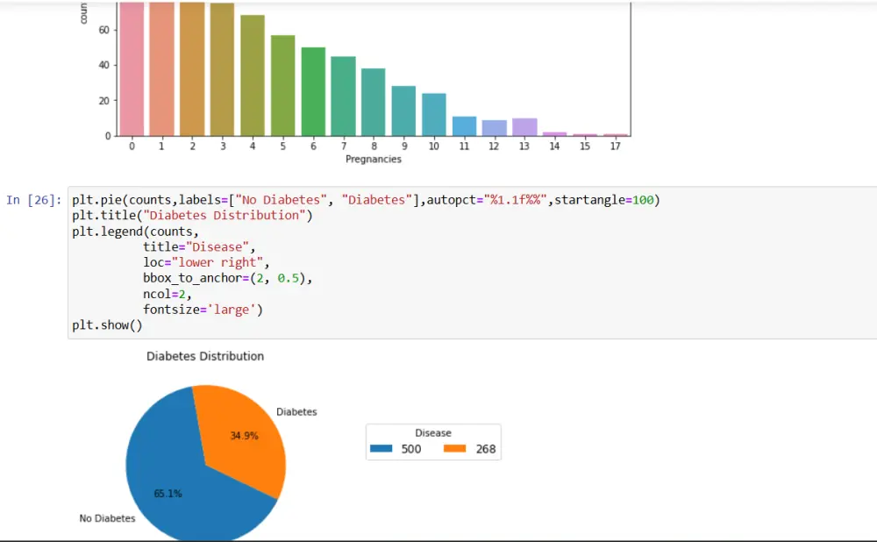877x542 pixels.
Task: Click the loc="lower right" code line
Action: pos(206,263)
